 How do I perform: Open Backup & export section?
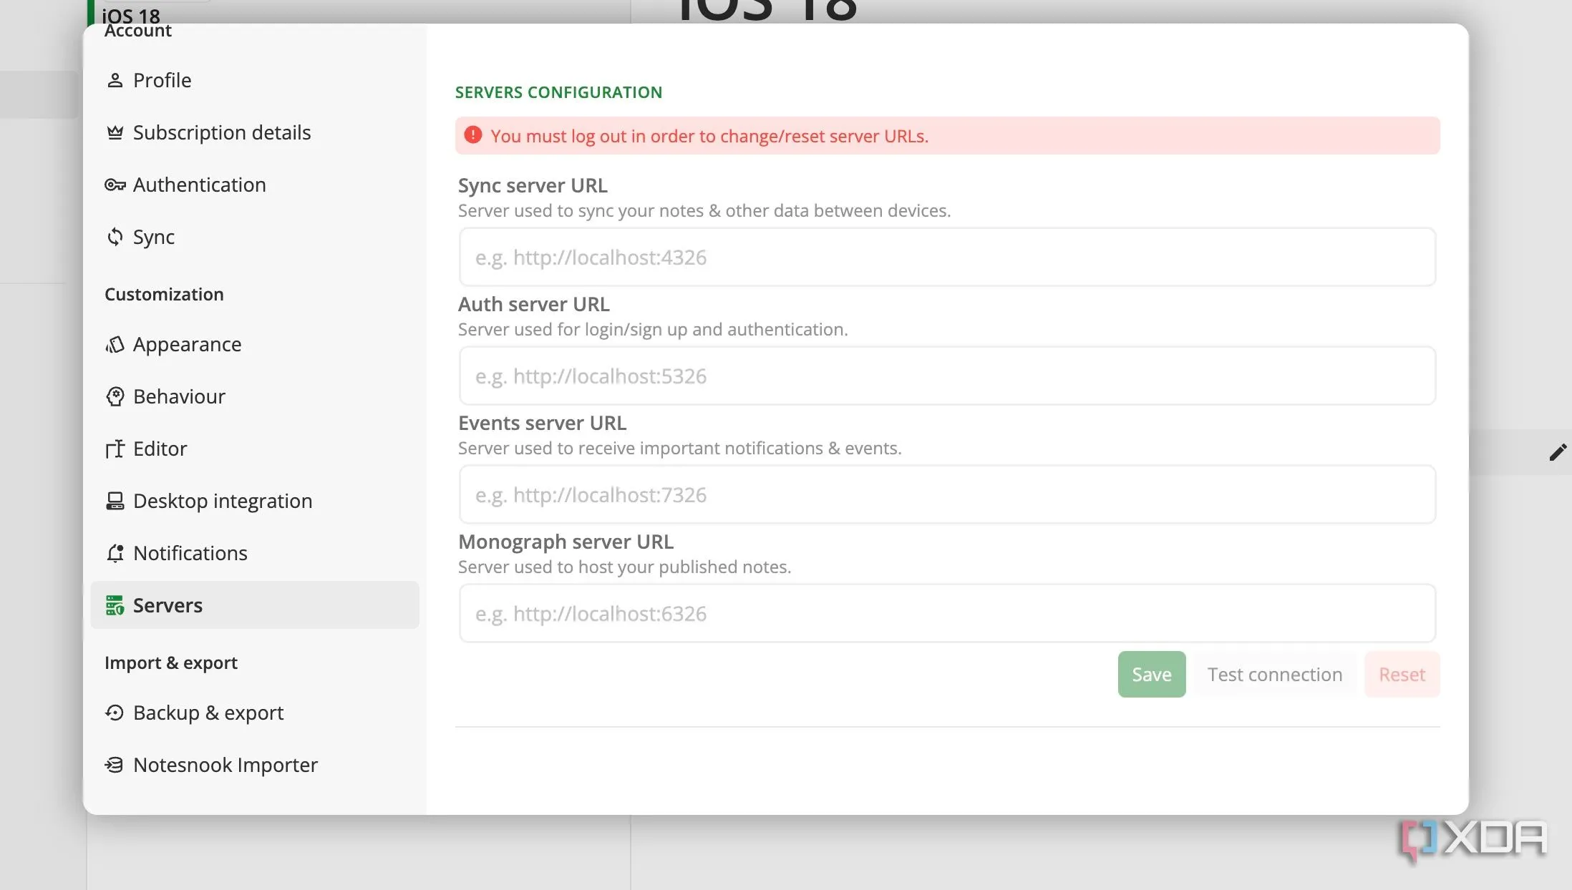tap(255, 713)
